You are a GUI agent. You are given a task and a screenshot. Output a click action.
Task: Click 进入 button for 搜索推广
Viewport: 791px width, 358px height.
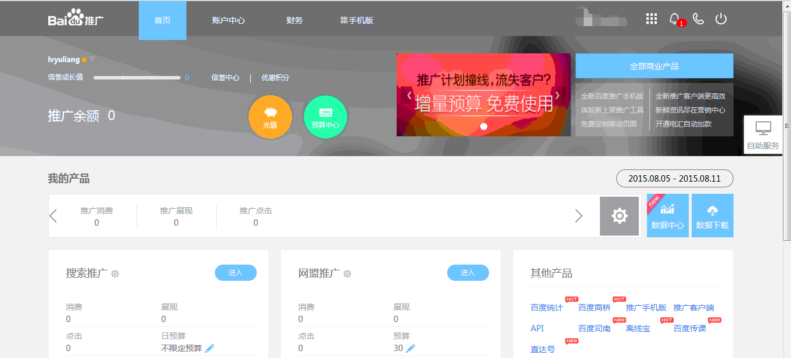[x=235, y=273]
